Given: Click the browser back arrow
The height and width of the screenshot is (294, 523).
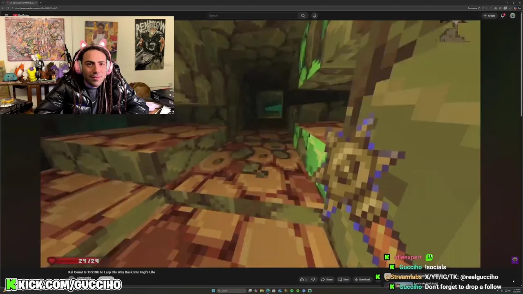Looking at the screenshot, I should click(x=2, y=8).
